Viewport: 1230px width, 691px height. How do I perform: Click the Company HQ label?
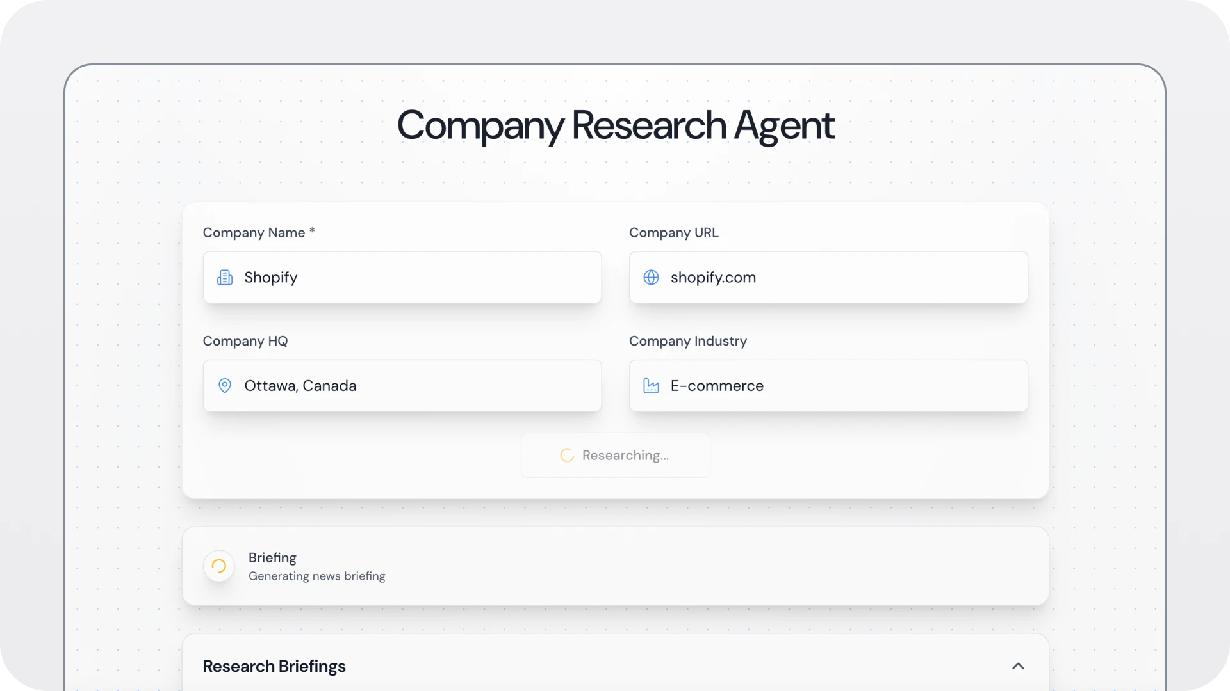click(245, 341)
